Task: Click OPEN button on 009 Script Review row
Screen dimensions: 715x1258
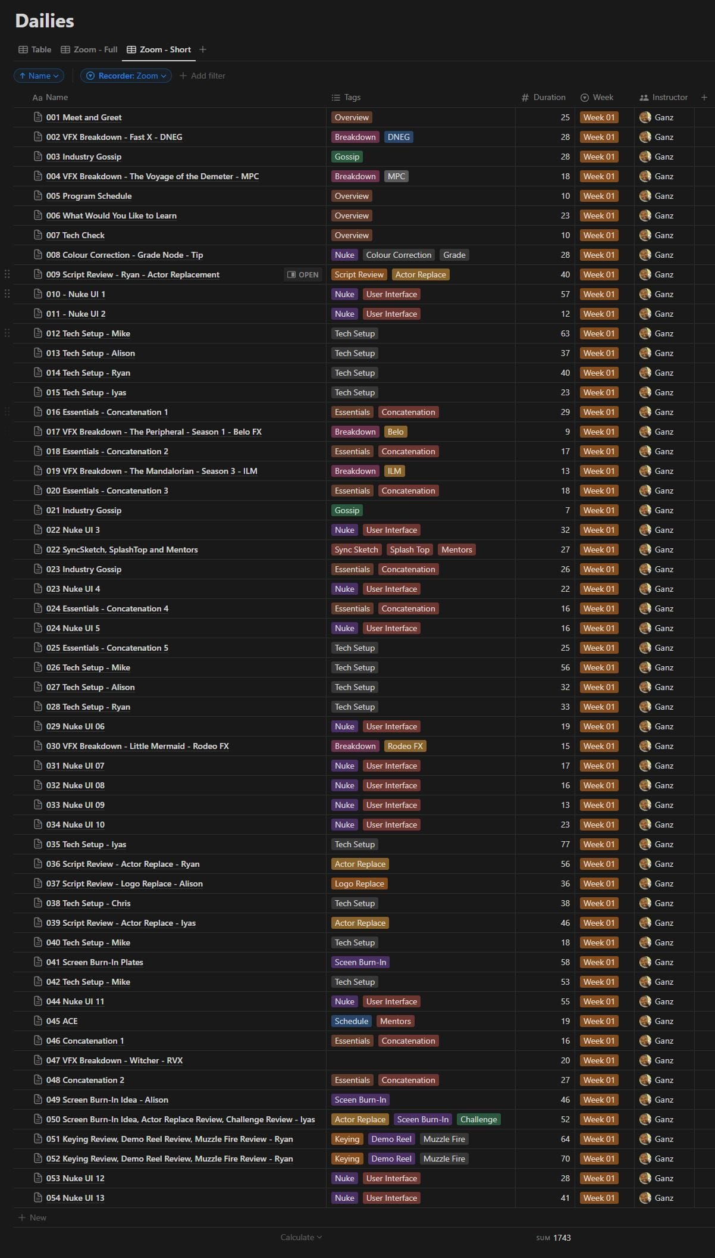Action: pyautogui.click(x=303, y=274)
